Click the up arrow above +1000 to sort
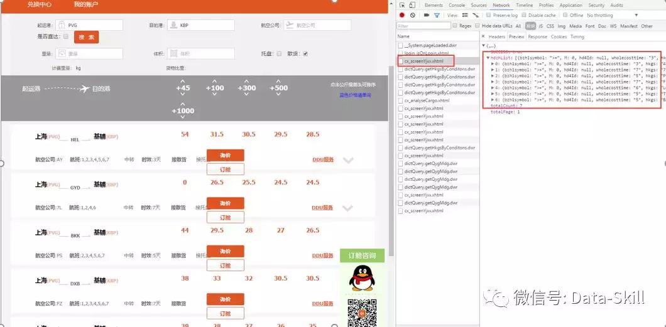 pyautogui.click(x=183, y=104)
